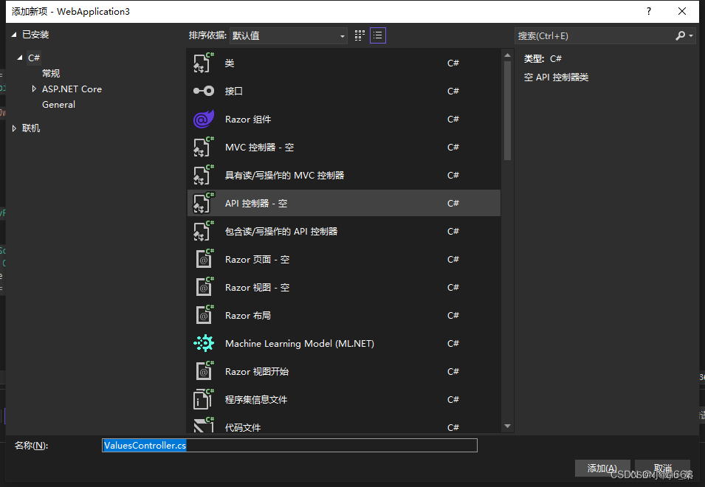Viewport: 705px width, 487px height.
Task: Click the Razor 组件 purple icon
Action: [203, 119]
